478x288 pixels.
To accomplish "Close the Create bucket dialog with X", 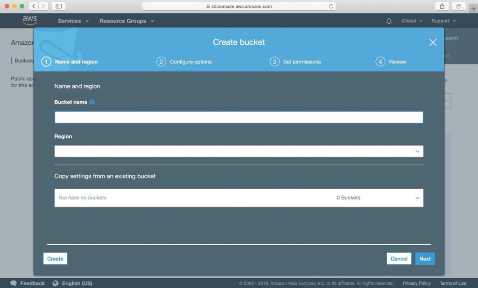I will (433, 42).
